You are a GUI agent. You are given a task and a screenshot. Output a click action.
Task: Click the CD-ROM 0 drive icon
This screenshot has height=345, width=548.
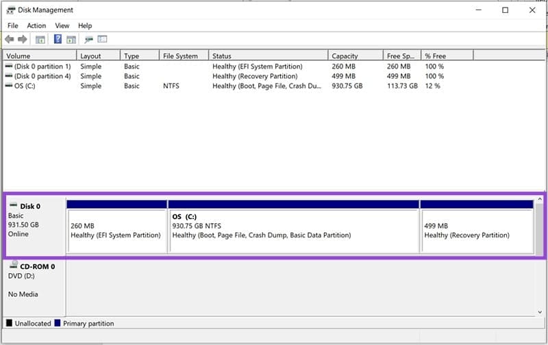[14, 264]
